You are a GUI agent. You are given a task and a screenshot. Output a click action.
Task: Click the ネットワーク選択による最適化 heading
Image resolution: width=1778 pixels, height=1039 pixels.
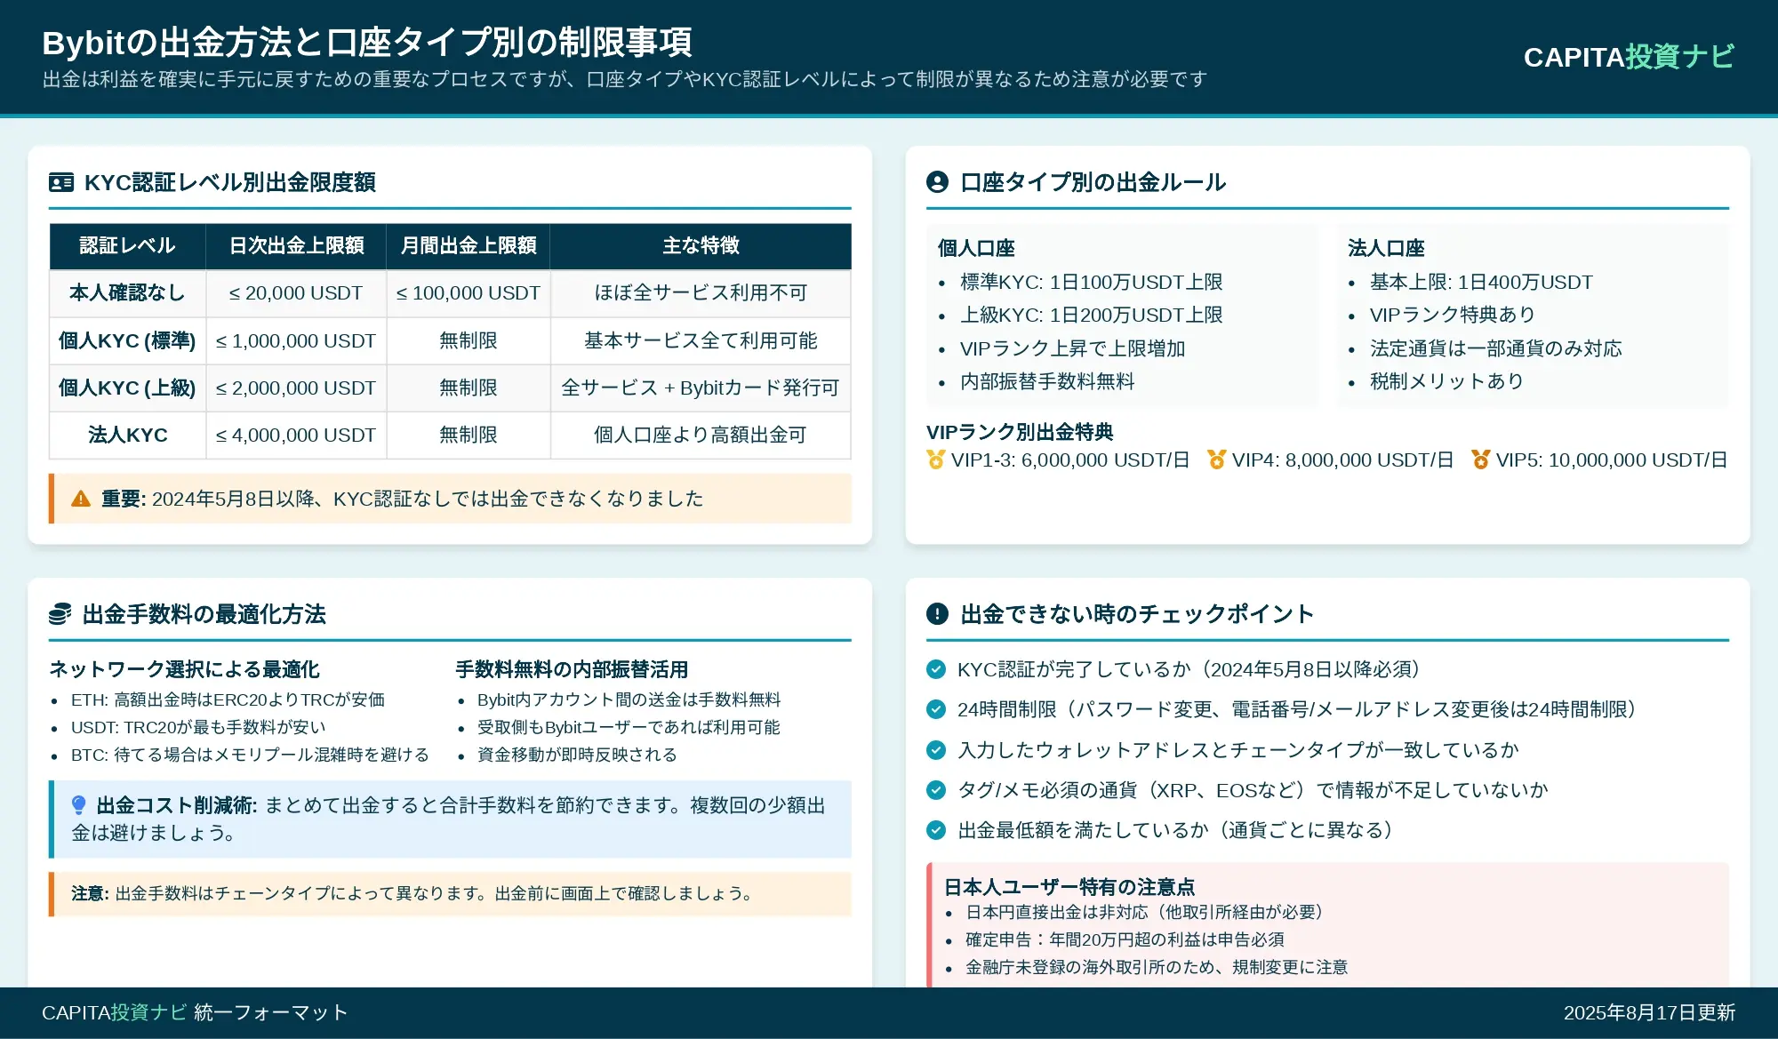coord(184,669)
